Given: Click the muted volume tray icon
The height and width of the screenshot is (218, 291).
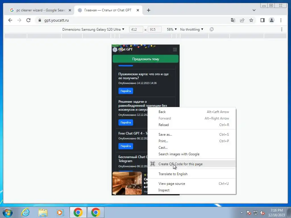Looking at the screenshot, I should click(x=262, y=213).
